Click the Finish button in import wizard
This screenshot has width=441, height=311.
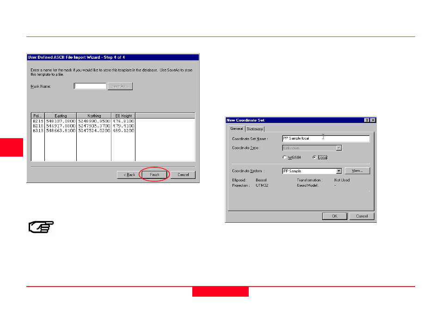coord(154,175)
